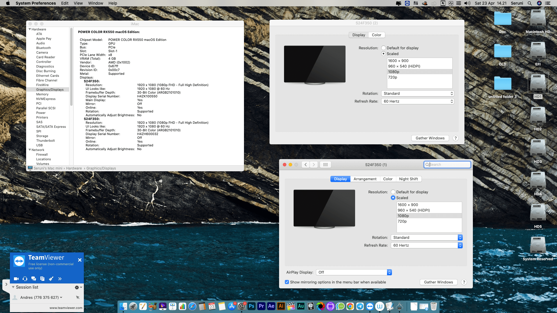Launch Adobe Audition from Dock
The width and height of the screenshot is (557, 313).
(301, 306)
